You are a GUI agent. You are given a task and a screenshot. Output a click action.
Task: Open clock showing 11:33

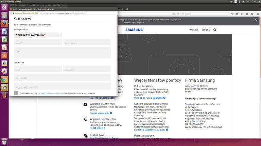click(254, 2)
